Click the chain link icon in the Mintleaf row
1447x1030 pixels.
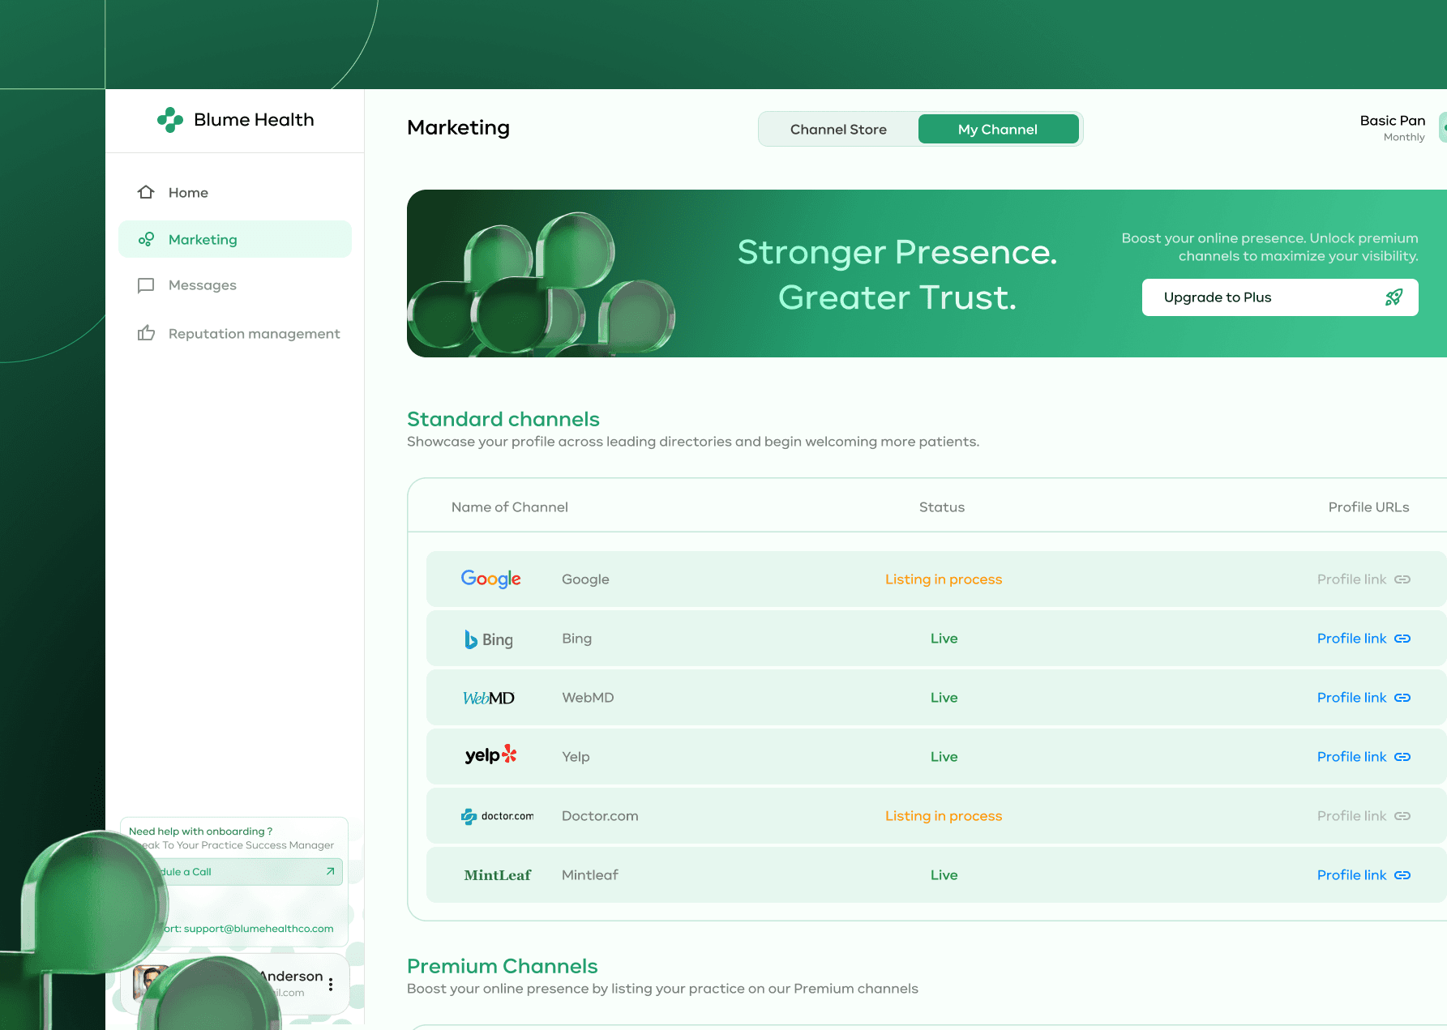coord(1402,875)
